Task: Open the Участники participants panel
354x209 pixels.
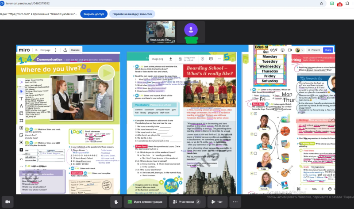Action: tap(187, 202)
